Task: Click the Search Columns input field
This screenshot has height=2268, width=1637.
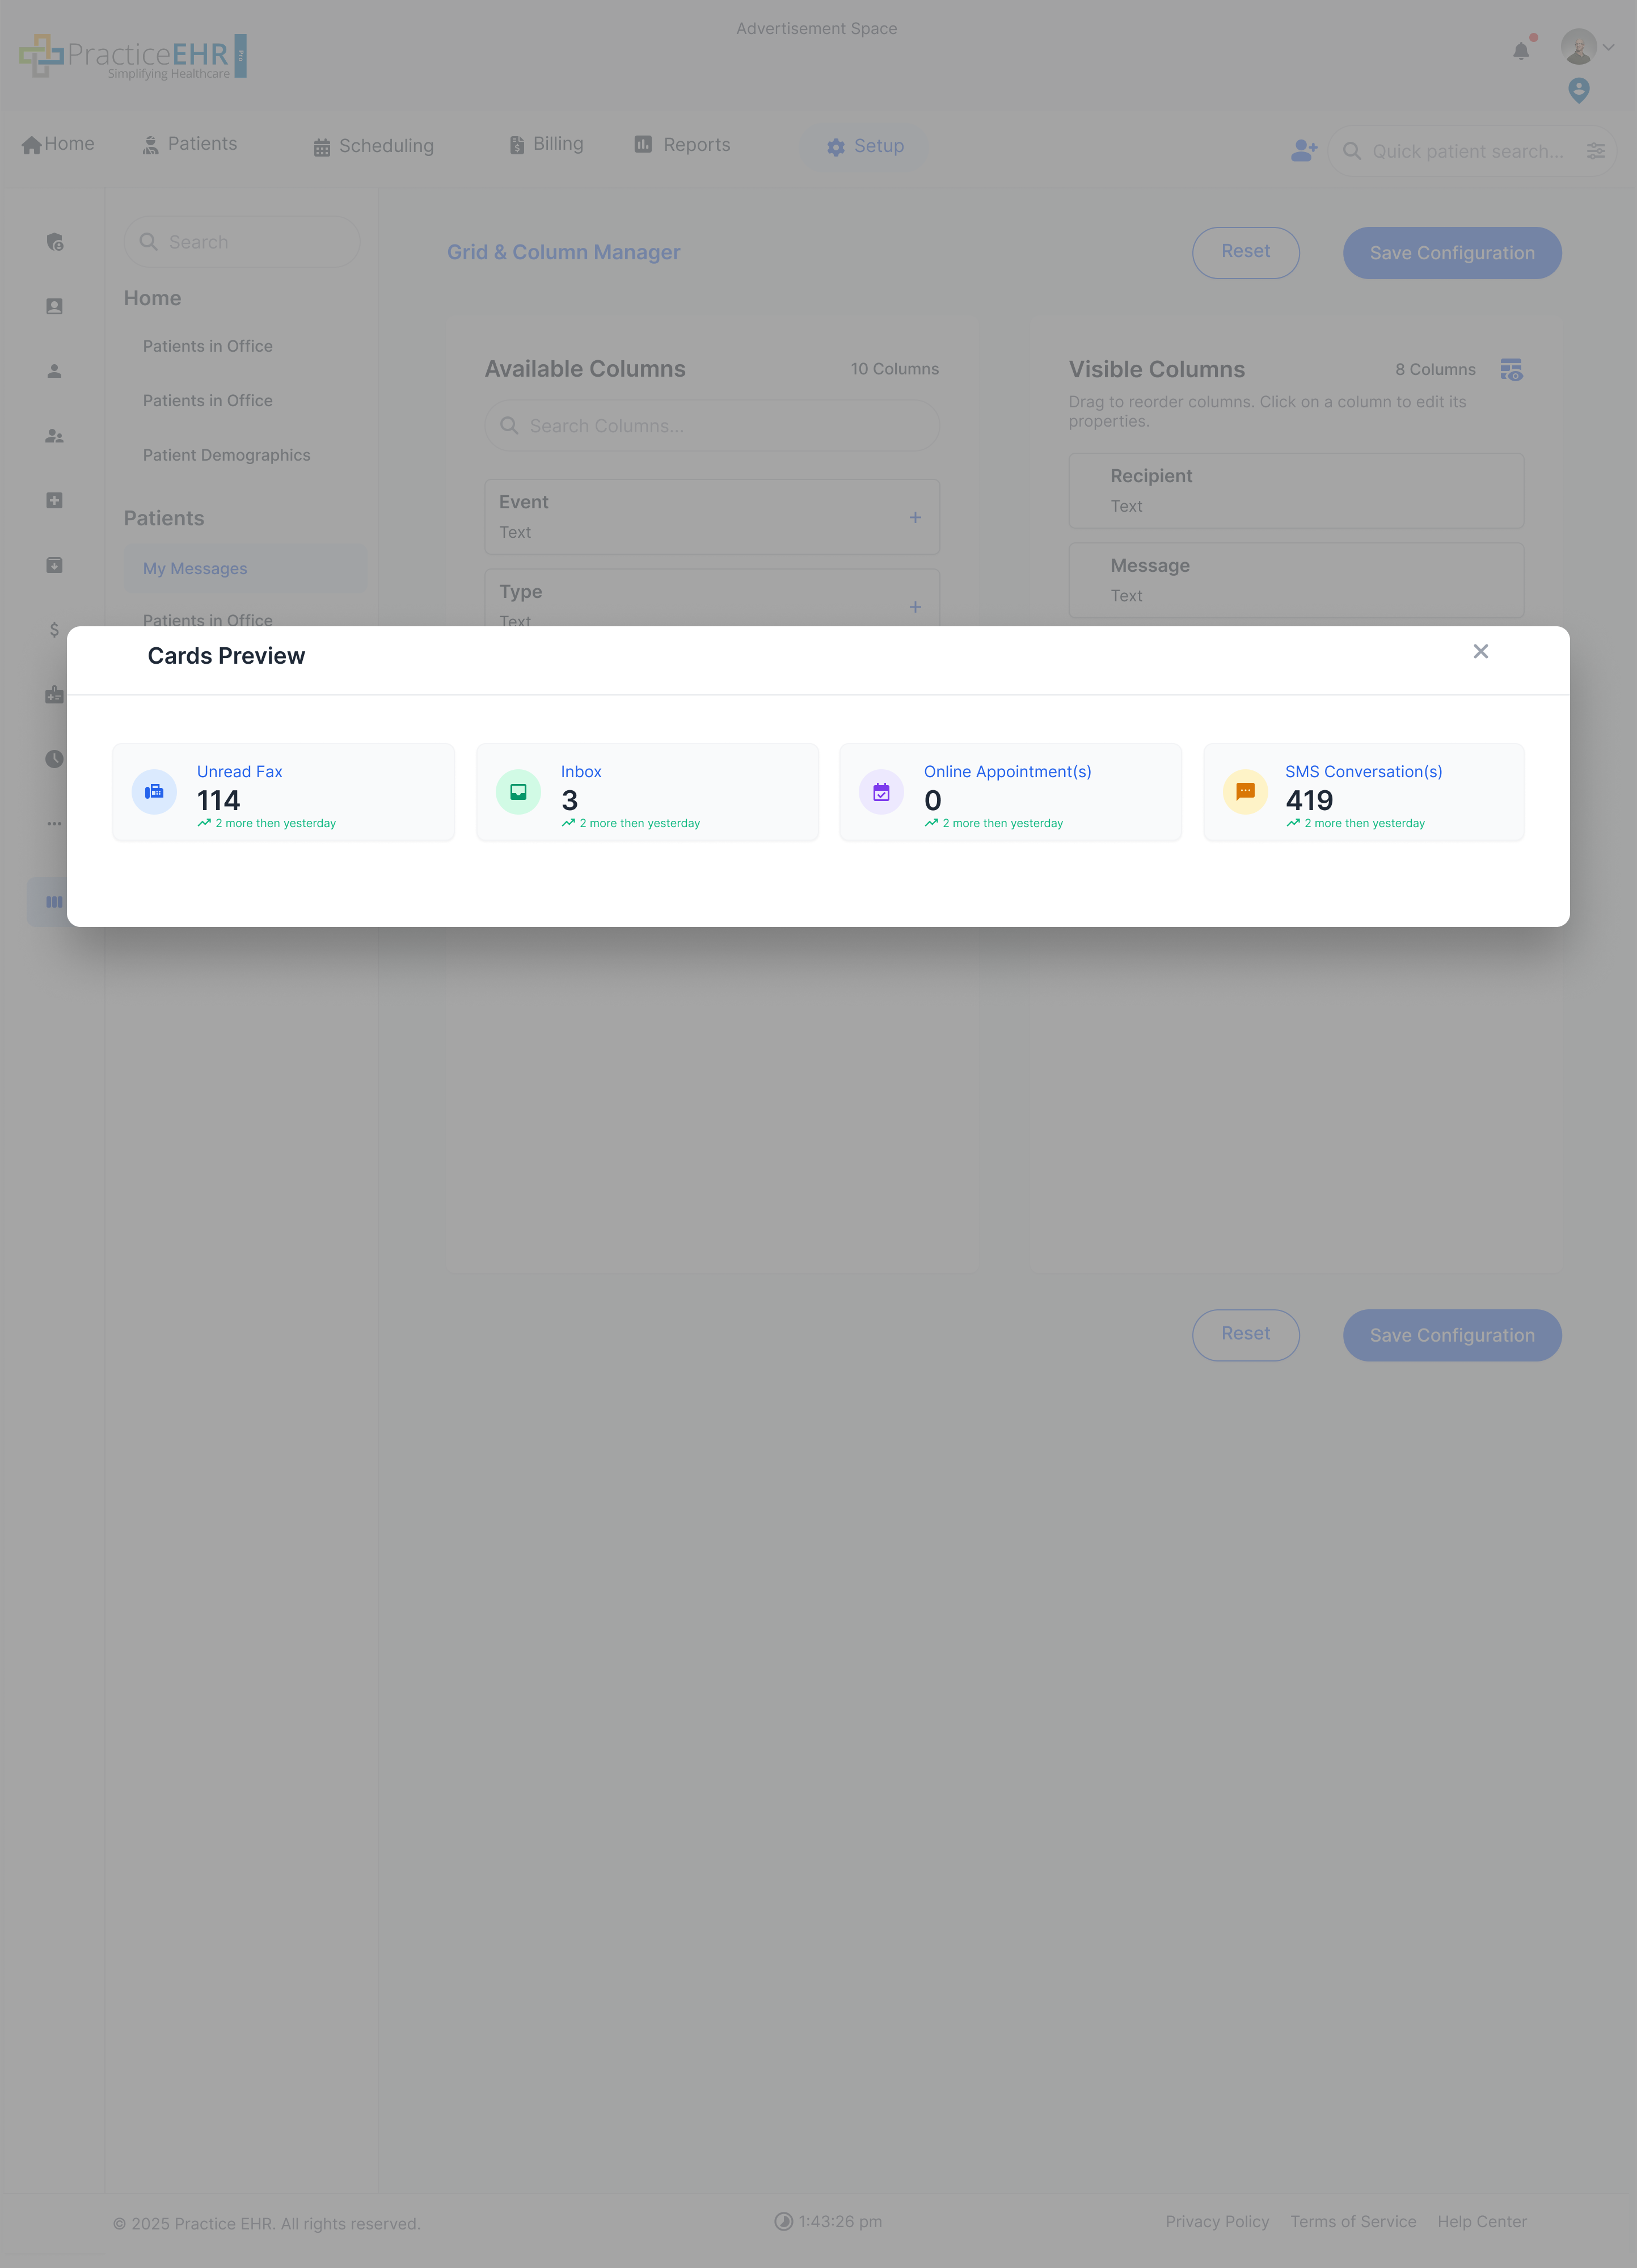Action: coord(712,426)
